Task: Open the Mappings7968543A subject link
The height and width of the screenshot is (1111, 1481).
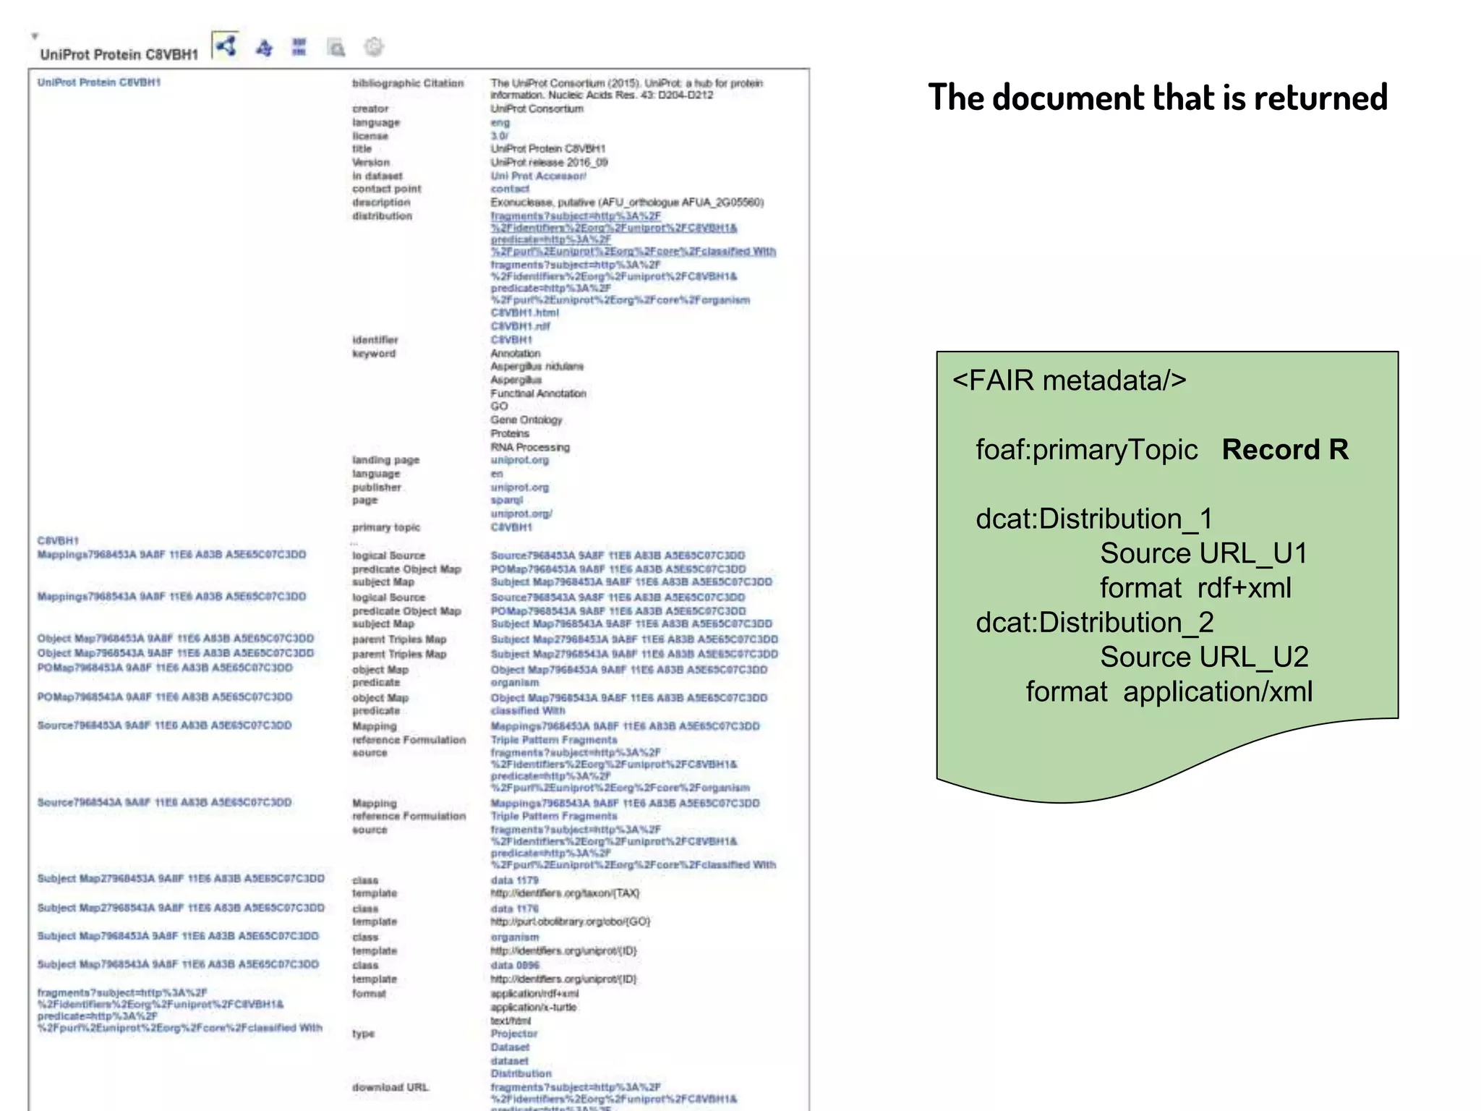Action: 172,597
